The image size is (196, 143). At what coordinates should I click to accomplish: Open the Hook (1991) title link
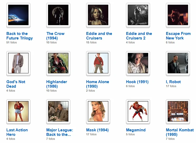pyautogui.click(x=137, y=82)
